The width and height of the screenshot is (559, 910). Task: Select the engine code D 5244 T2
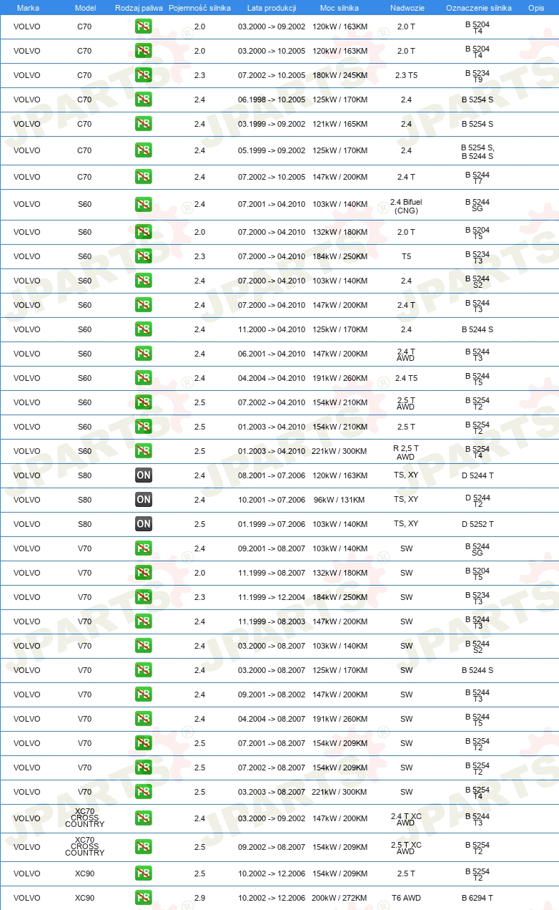coord(478,500)
